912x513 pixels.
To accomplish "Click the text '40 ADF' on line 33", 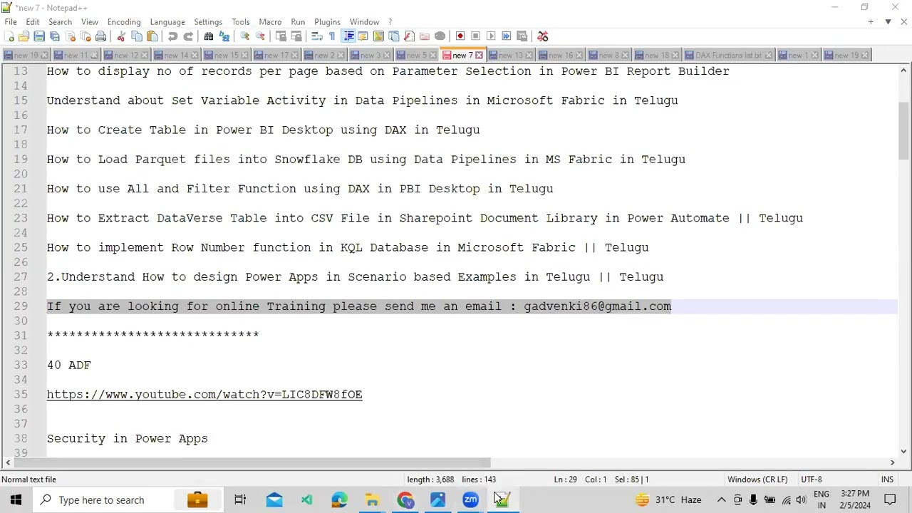I will [69, 365].
